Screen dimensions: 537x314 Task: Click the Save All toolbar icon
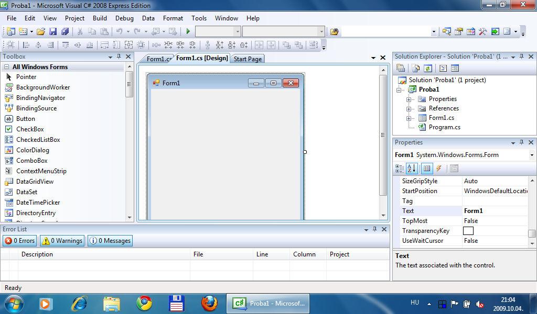coord(65,31)
